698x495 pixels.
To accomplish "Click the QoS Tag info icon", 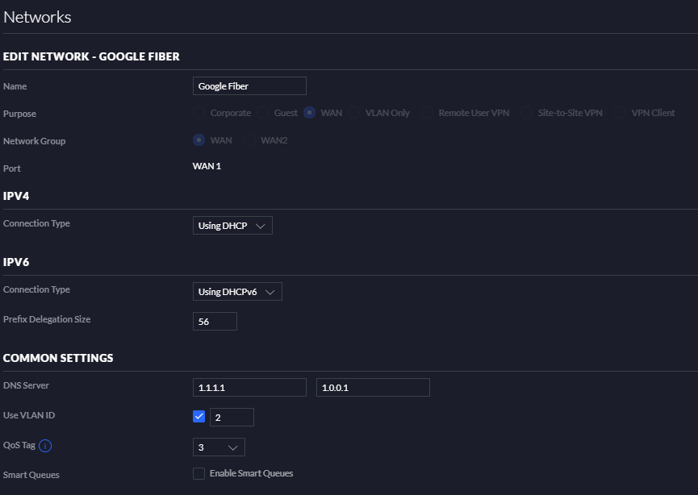I will [x=45, y=446].
